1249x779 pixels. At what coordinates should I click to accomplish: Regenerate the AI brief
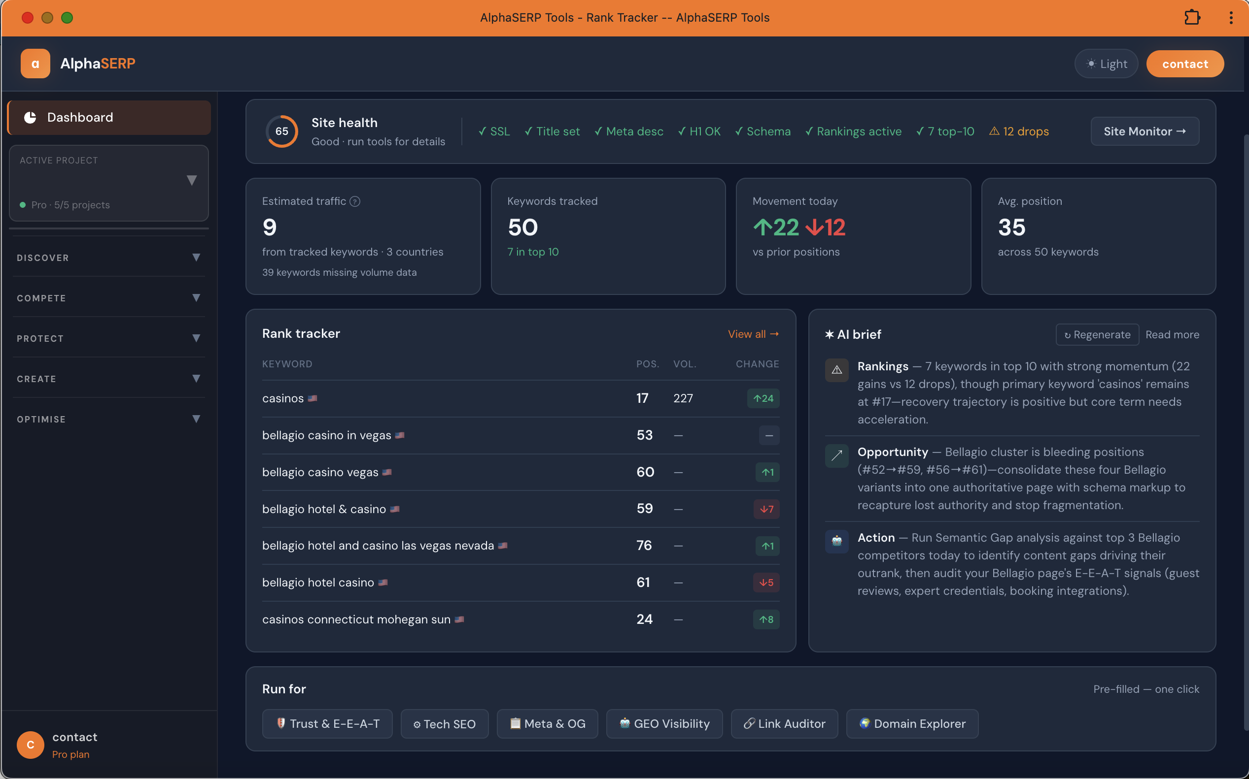(1097, 335)
